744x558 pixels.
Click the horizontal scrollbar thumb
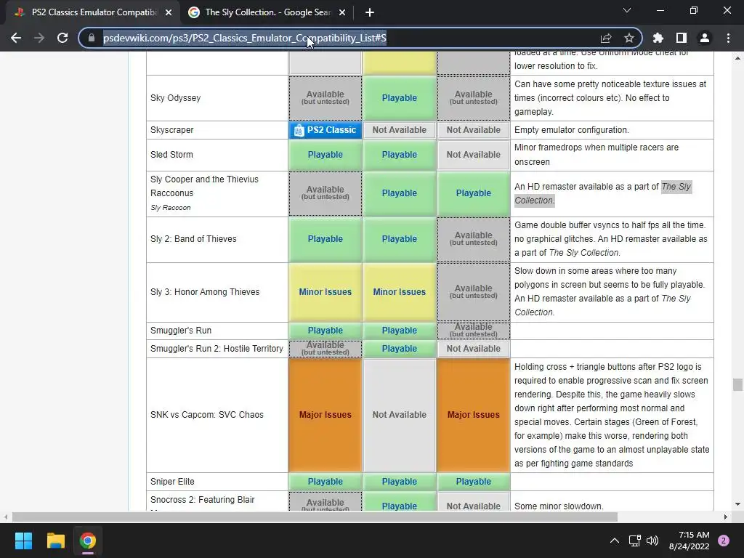pyautogui.click(x=315, y=517)
